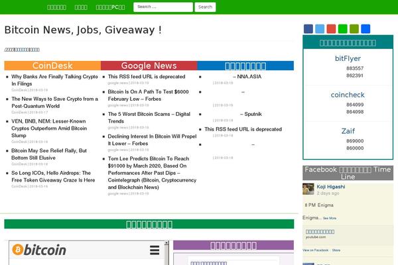Click the olive green share square
The height and width of the screenshot is (265, 398).
pyautogui.click(x=354, y=29)
